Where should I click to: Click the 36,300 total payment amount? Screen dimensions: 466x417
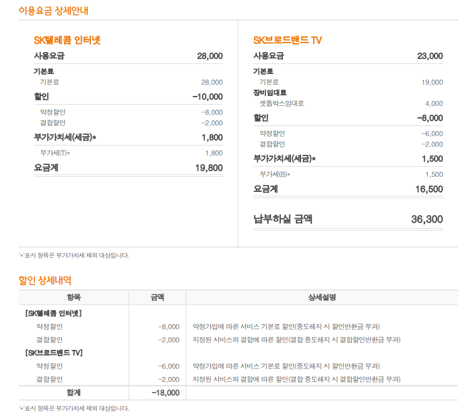click(426, 219)
